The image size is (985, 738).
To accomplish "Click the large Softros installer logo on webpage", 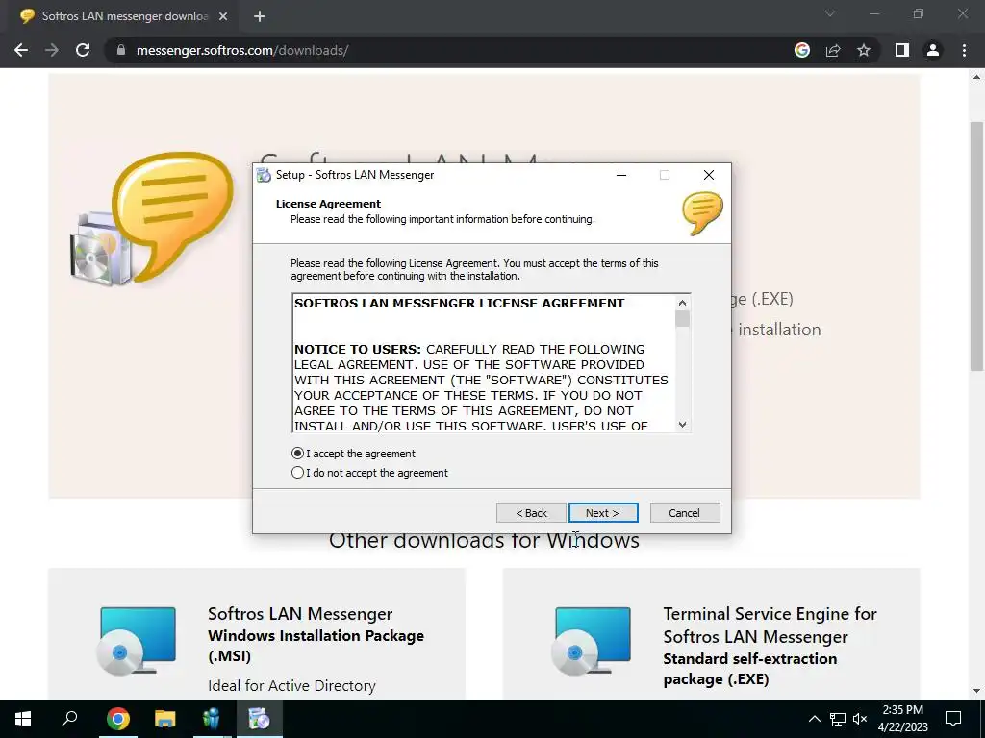I will (152, 218).
